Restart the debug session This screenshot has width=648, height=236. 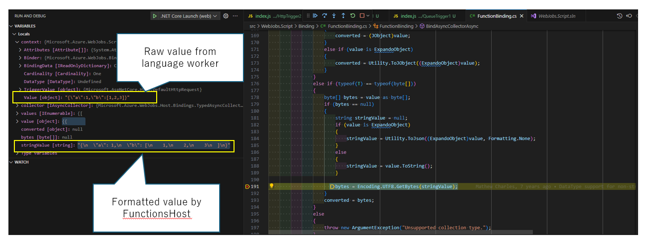click(353, 16)
